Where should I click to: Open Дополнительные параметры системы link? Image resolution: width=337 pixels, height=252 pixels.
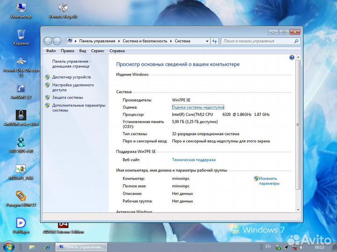[79, 108]
